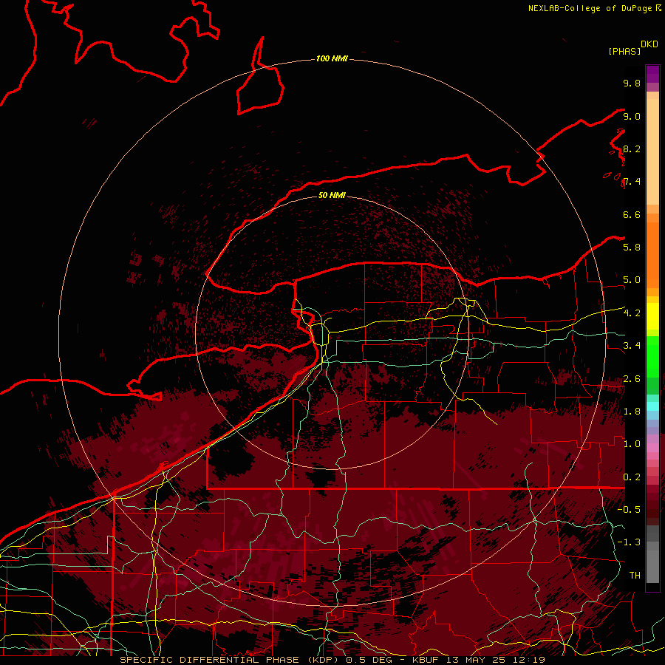The width and height of the screenshot is (665, 665).
Task: Pick the purple top of color bar
Action: (652, 74)
